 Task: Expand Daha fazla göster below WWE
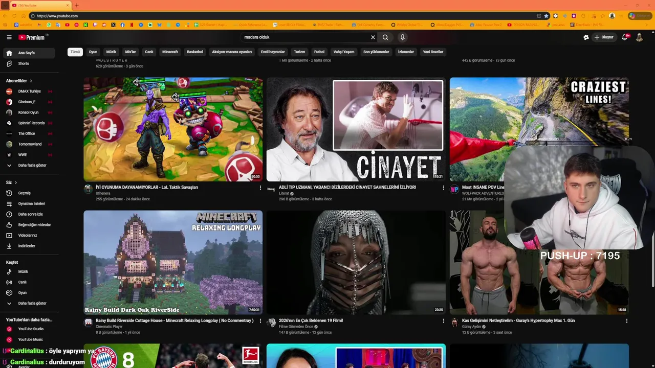coord(30,166)
